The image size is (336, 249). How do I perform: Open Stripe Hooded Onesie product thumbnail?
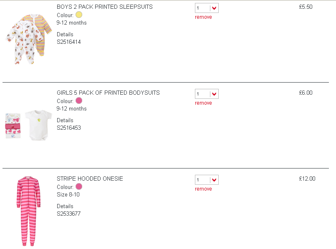[29, 211]
